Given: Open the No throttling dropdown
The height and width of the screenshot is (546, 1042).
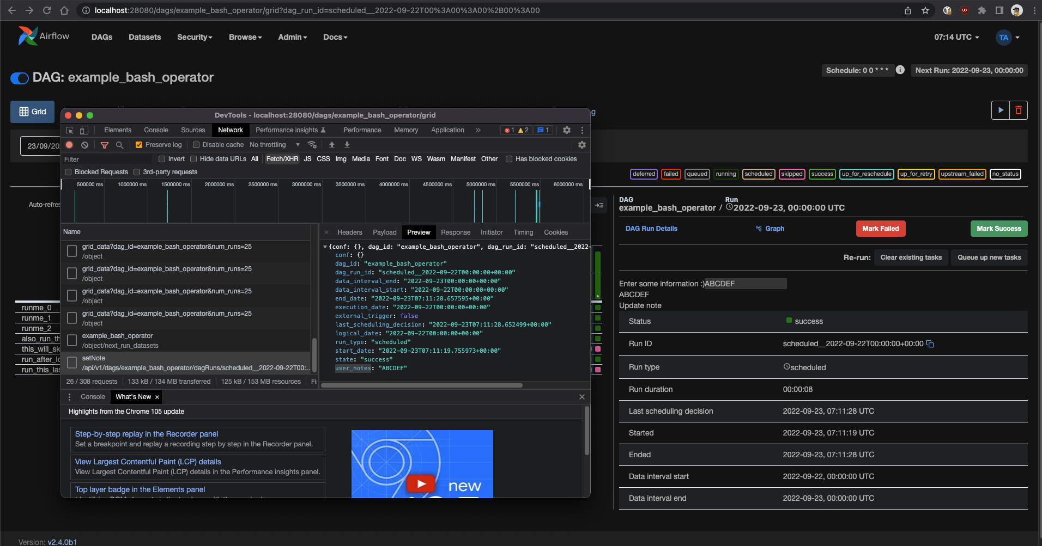Looking at the screenshot, I should pyautogui.click(x=275, y=145).
